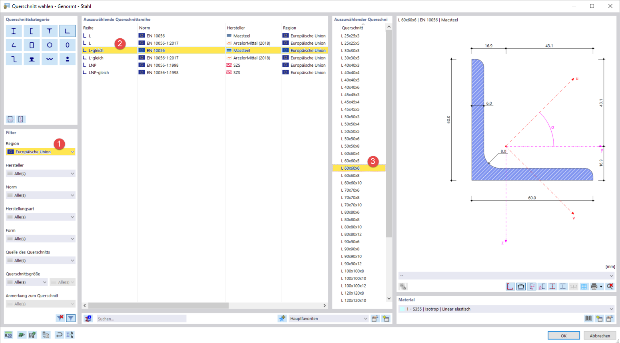Click the undo arrow icon in bottom toolbar

[59, 335]
